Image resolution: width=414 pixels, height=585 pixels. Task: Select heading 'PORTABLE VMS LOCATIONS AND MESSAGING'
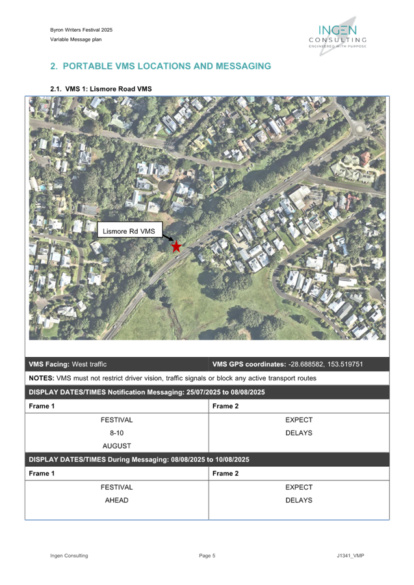[x=167, y=66]
